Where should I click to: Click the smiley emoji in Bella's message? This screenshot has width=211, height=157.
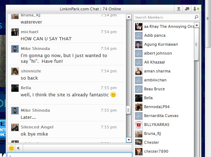113,95
